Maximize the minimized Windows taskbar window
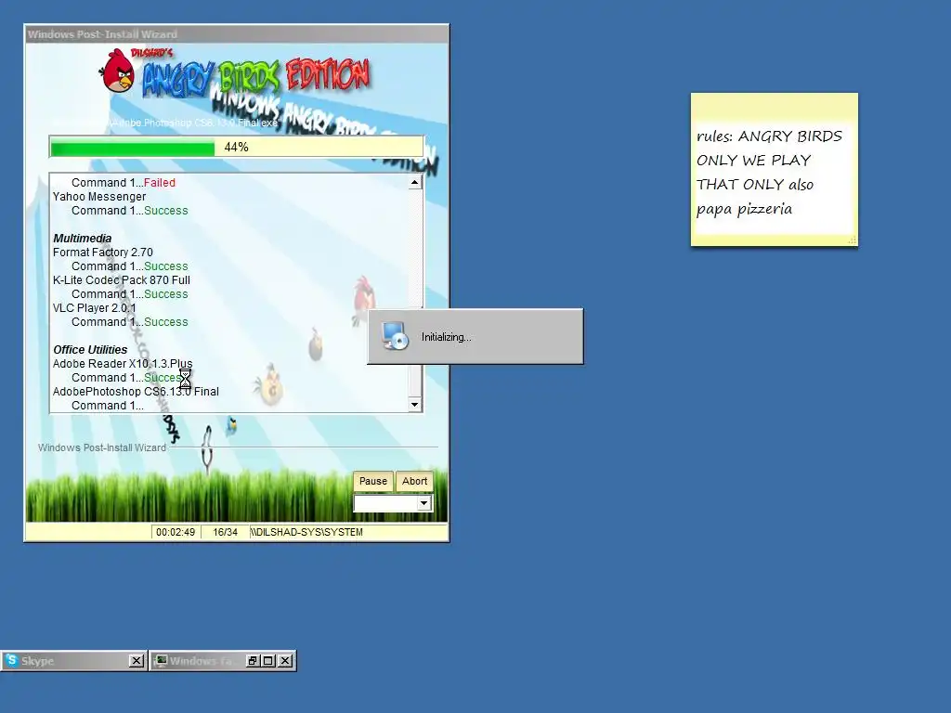951x713 pixels. click(x=268, y=661)
